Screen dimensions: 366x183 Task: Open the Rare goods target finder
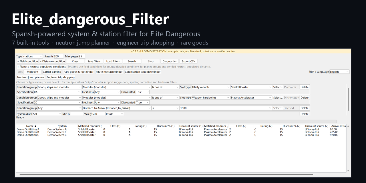78,72
